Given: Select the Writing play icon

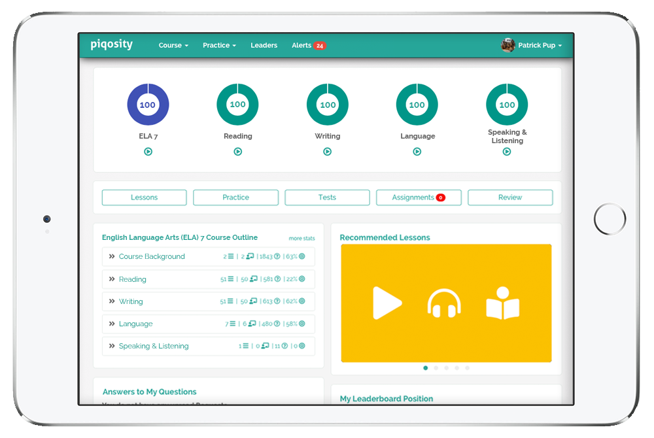Looking at the screenshot, I should tap(327, 151).
